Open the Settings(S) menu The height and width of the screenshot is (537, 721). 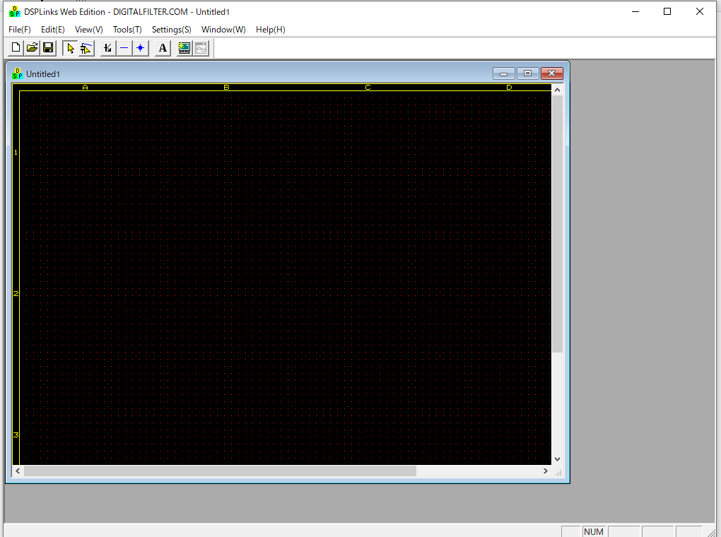[172, 30]
